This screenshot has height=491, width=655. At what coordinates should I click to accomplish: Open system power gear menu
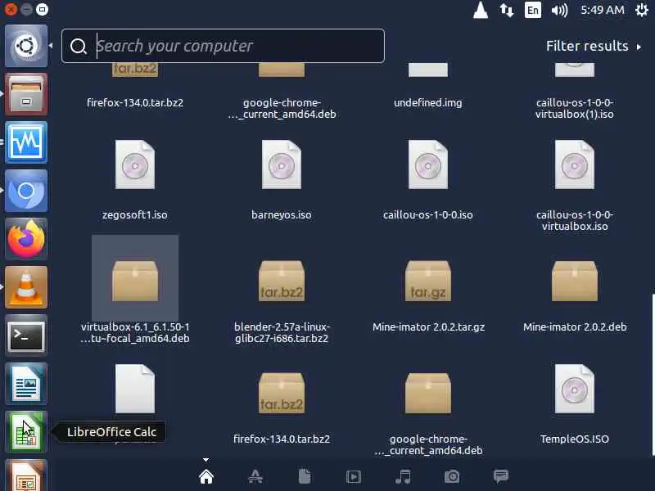tap(642, 10)
